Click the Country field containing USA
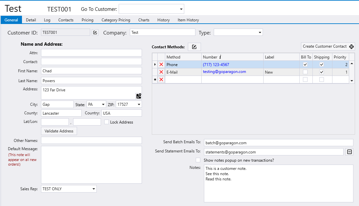This screenshot has width=359, height=206. point(122,113)
